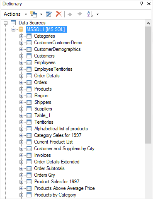
Task: Pin the Dictionary panel
Action: 141,4
